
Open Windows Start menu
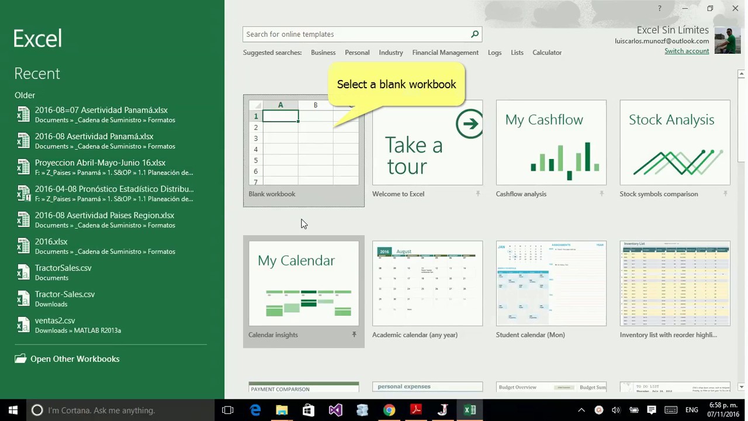click(x=13, y=410)
